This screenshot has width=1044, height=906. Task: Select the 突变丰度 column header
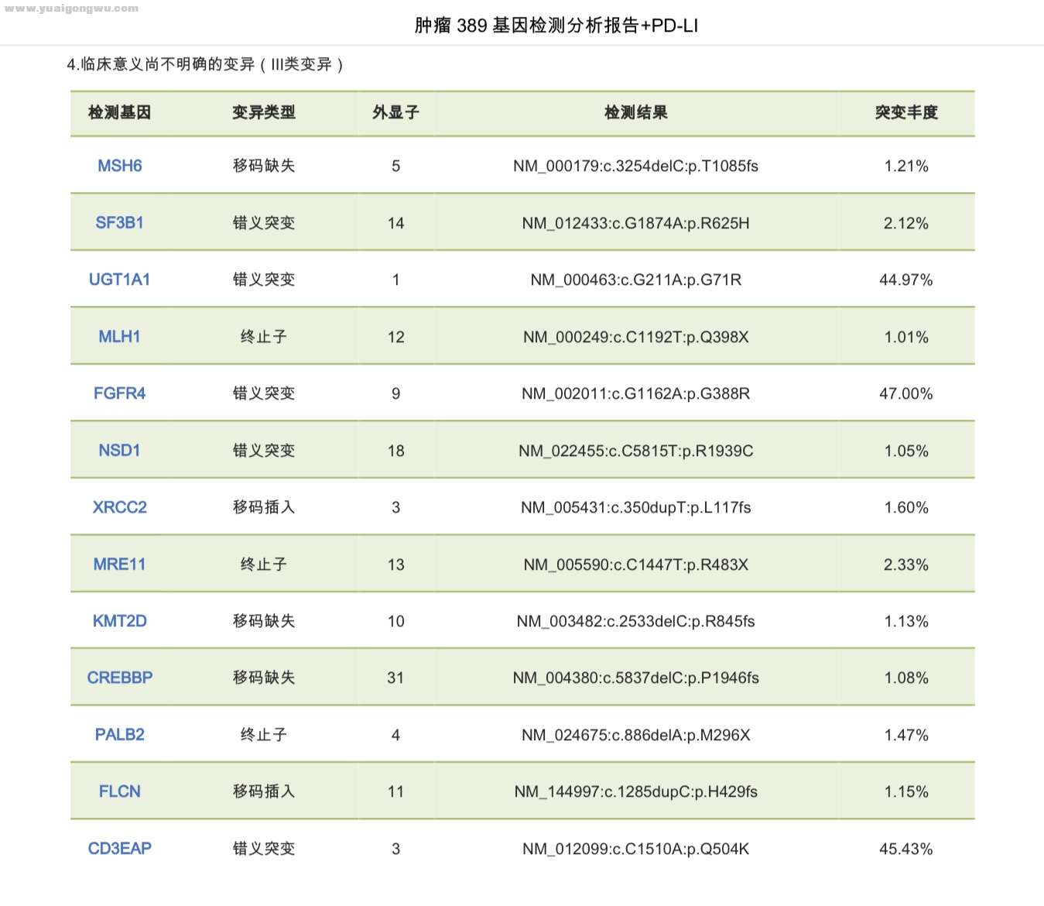[906, 112]
